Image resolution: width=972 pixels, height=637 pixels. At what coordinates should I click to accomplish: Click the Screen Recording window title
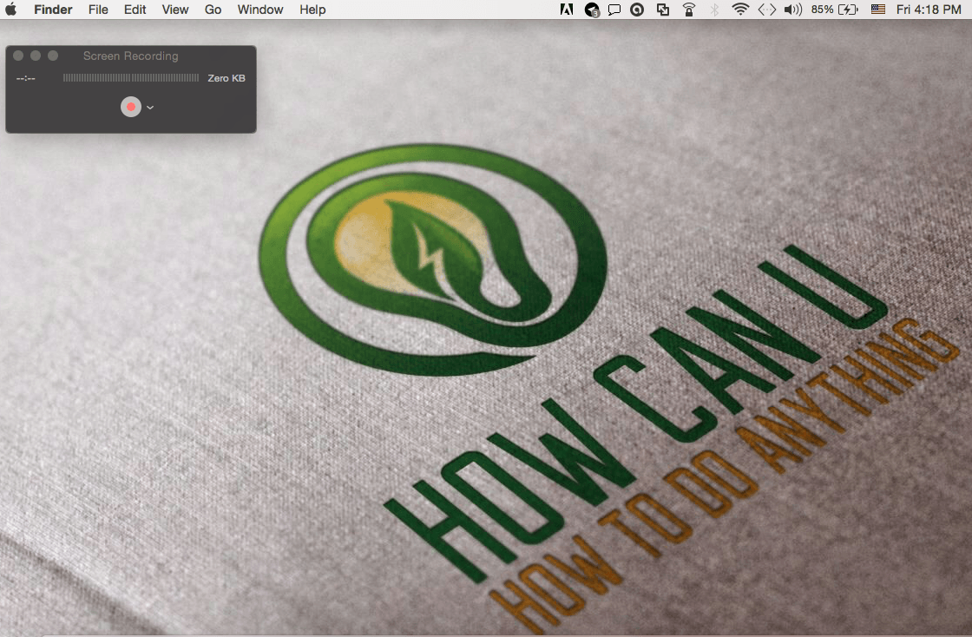pyautogui.click(x=131, y=56)
